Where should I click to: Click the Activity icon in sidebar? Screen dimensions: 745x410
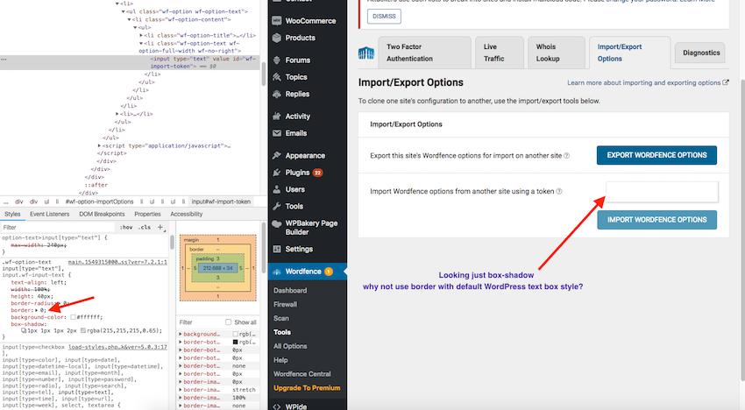[x=277, y=117]
